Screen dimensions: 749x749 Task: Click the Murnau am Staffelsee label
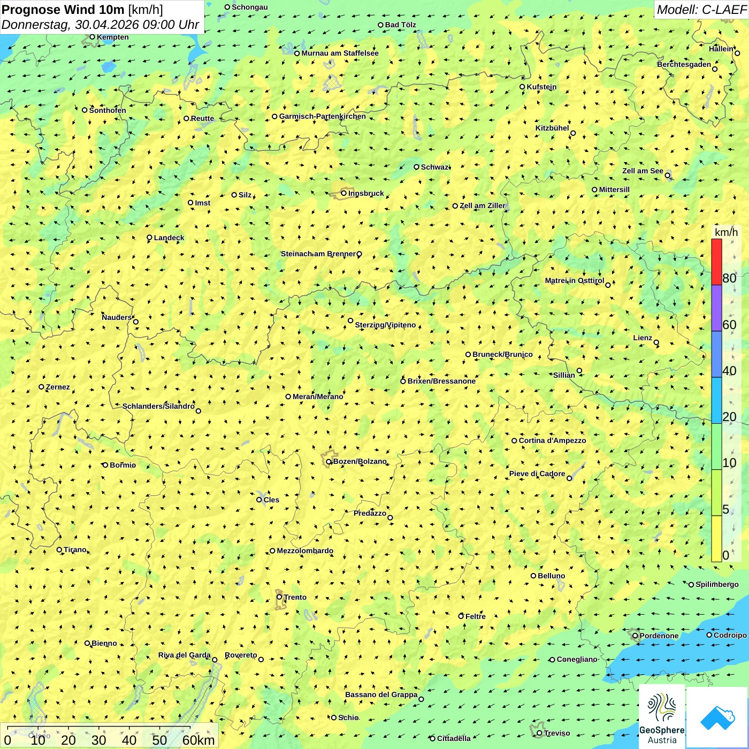pyautogui.click(x=340, y=53)
